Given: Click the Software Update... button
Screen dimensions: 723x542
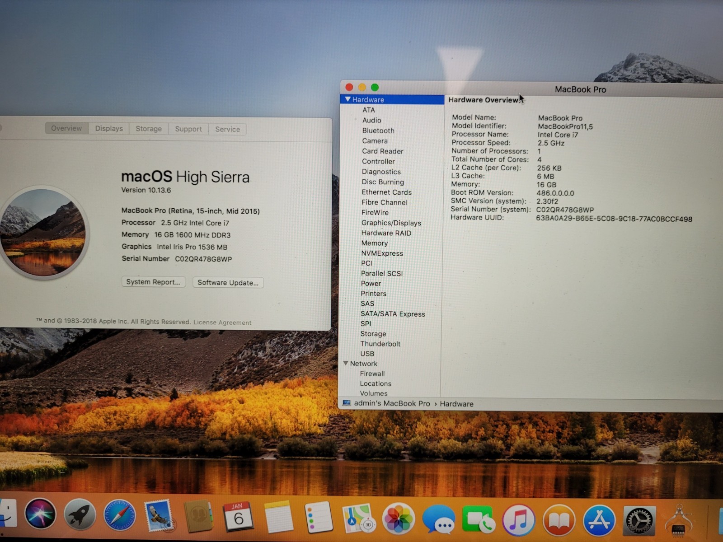Looking at the screenshot, I should click(228, 283).
